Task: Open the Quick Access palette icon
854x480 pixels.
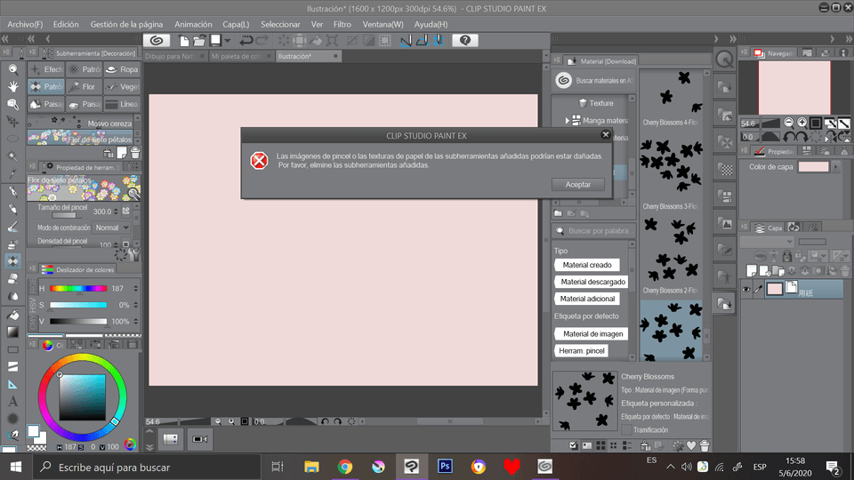Action: pyautogui.click(x=725, y=60)
